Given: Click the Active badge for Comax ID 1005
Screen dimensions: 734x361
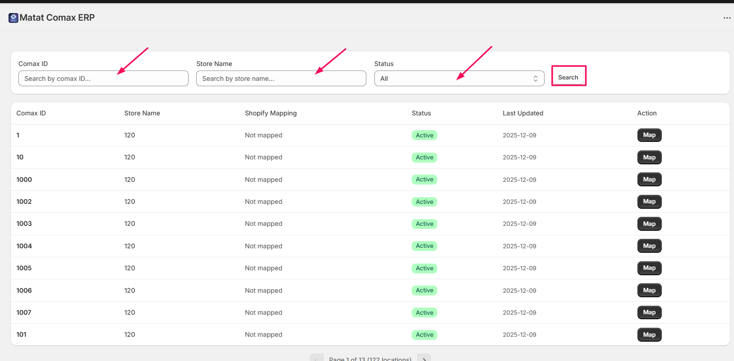Looking at the screenshot, I should [424, 269].
